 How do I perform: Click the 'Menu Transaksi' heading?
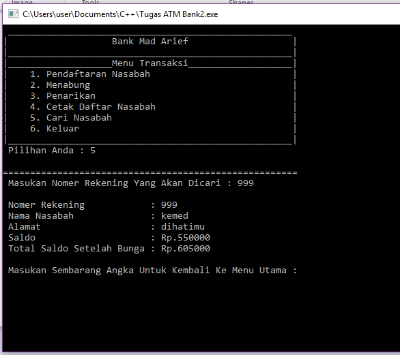(x=149, y=63)
